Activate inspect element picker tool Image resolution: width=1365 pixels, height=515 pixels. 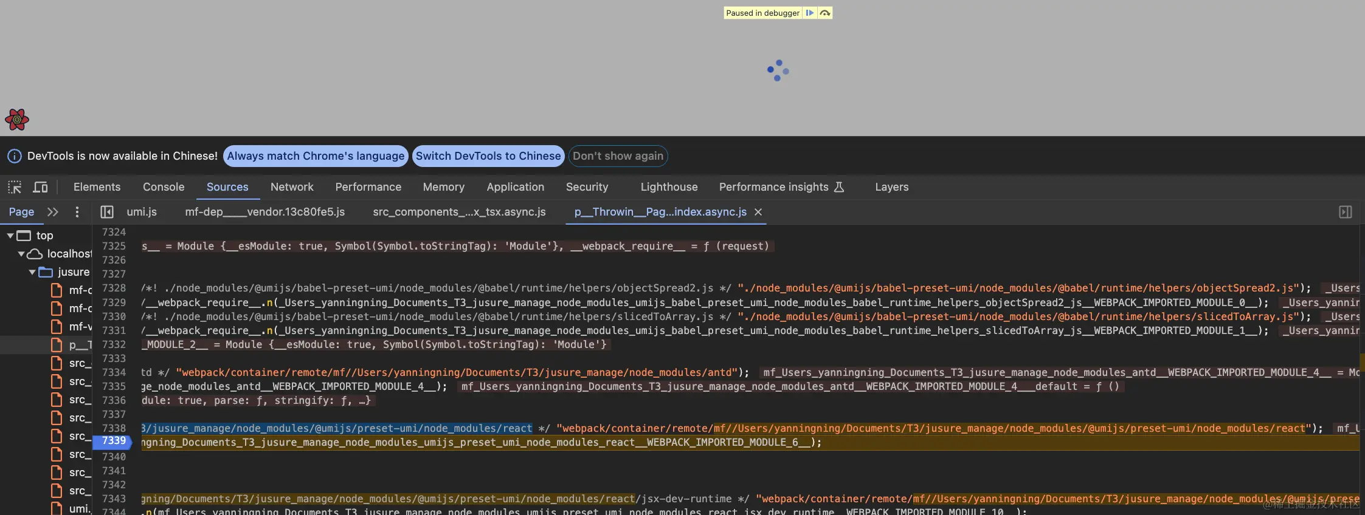coord(15,187)
